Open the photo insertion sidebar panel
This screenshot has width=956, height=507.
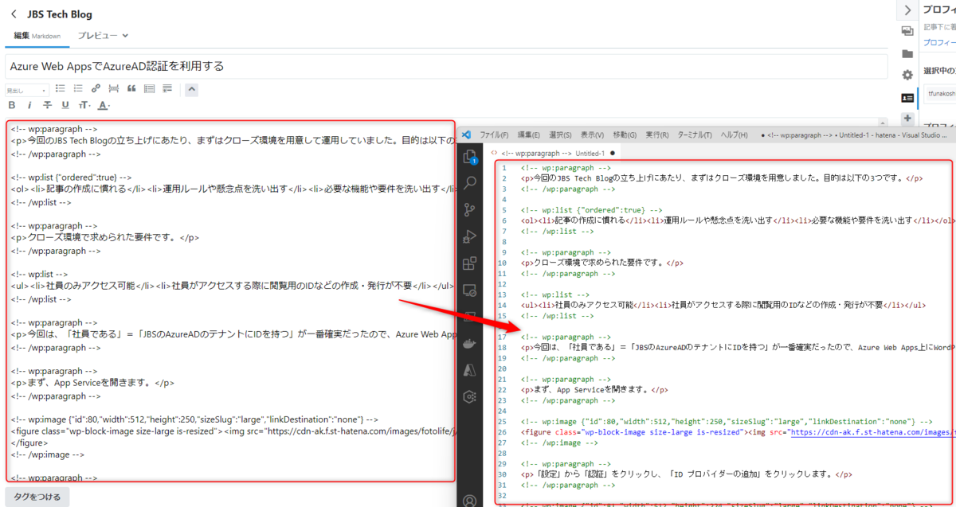[x=907, y=31]
